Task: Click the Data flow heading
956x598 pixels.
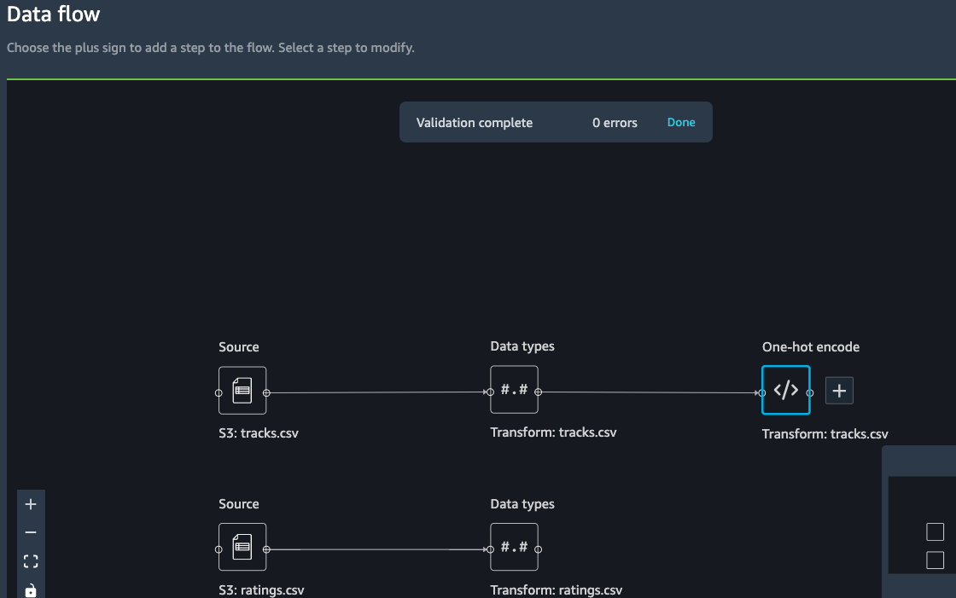Action: click(53, 14)
